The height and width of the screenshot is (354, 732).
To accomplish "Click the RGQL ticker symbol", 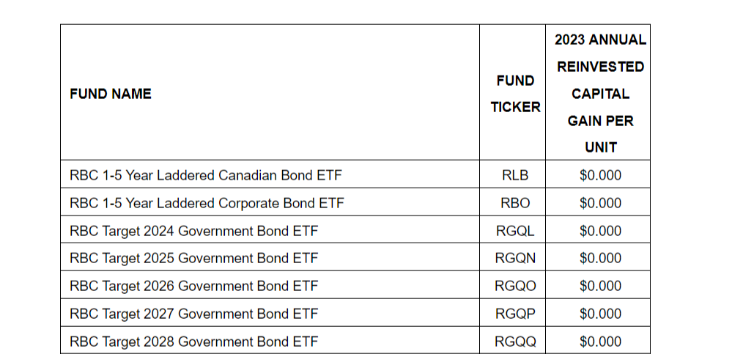I will pyautogui.click(x=515, y=231).
